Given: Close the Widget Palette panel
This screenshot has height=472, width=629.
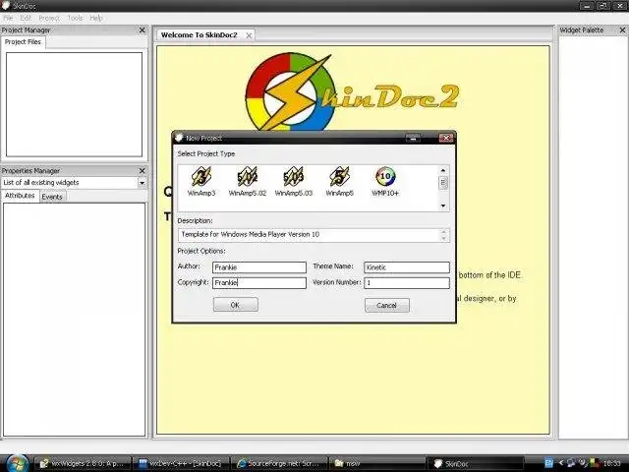Looking at the screenshot, I should point(622,30).
